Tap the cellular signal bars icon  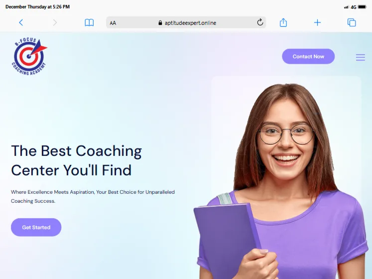pyautogui.click(x=347, y=7)
